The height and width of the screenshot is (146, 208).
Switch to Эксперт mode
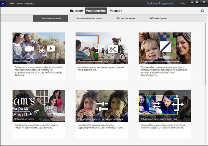[x=116, y=11]
